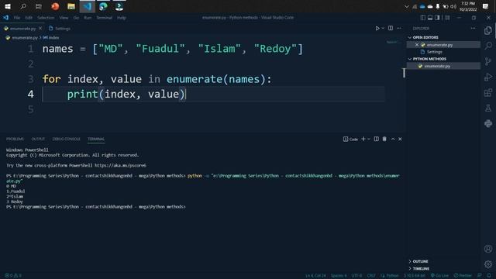Screen dimensions: 496x279
Task: Select the Terminal panel tab
Action: click(x=96, y=139)
